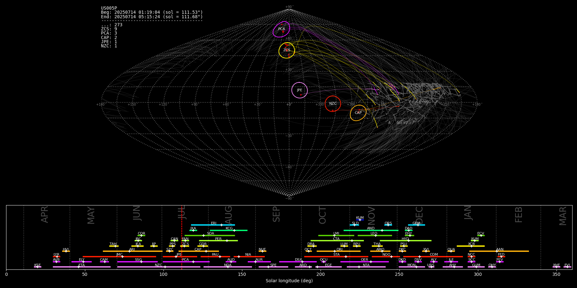
Task: Click the SDA shower bar on the timeline
Action: [210, 236]
